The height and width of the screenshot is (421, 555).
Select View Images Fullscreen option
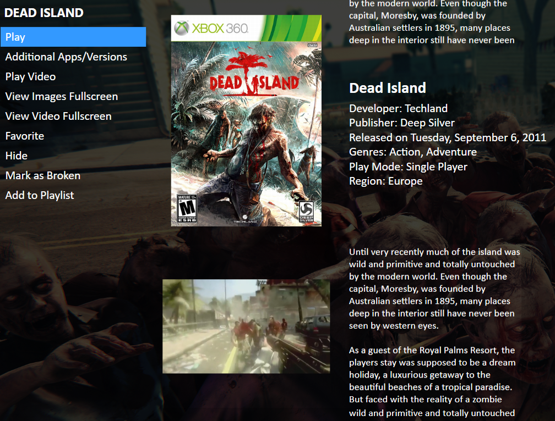click(x=62, y=96)
